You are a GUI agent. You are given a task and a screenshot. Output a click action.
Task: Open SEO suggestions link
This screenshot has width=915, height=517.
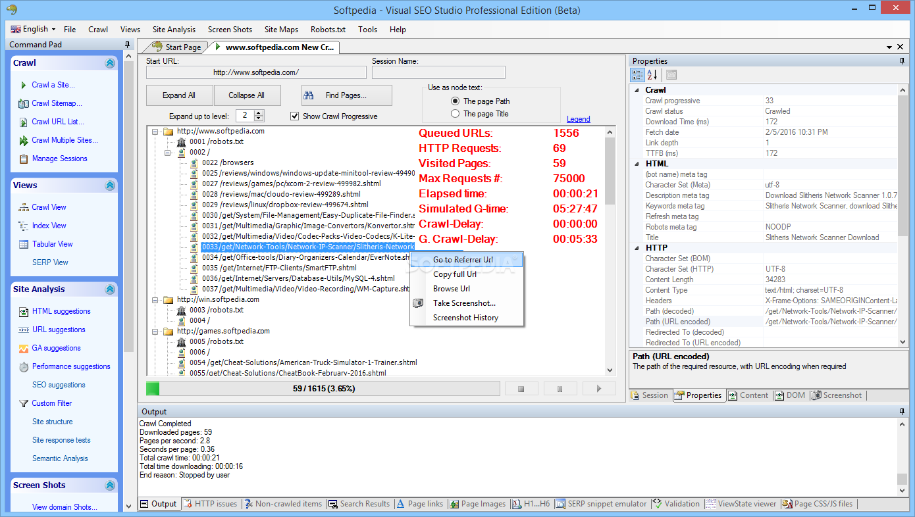tap(59, 385)
